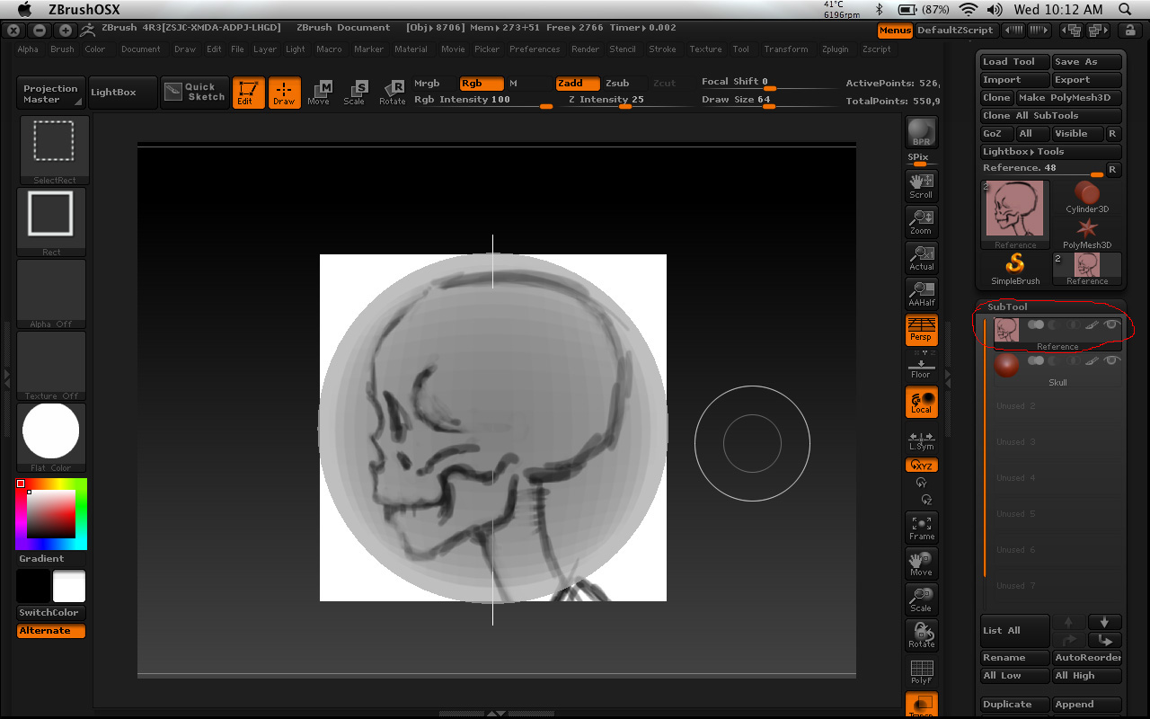Screen dimensions: 1150x719
Task: Open the Lightbox Tools dropdown
Action: click(x=1049, y=152)
